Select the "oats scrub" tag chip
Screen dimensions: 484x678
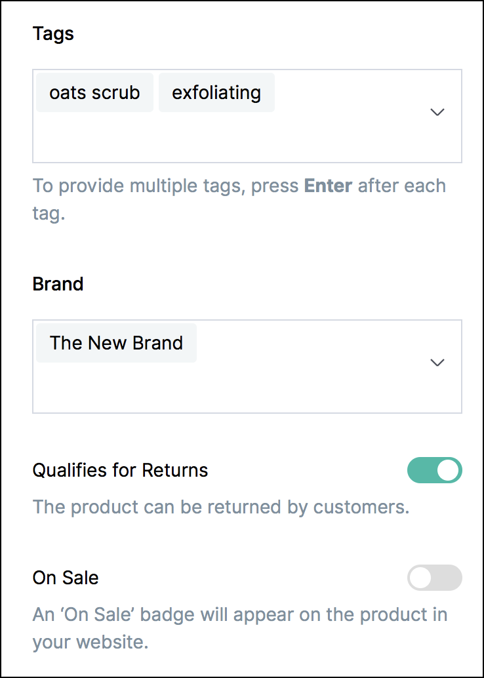(x=94, y=92)
